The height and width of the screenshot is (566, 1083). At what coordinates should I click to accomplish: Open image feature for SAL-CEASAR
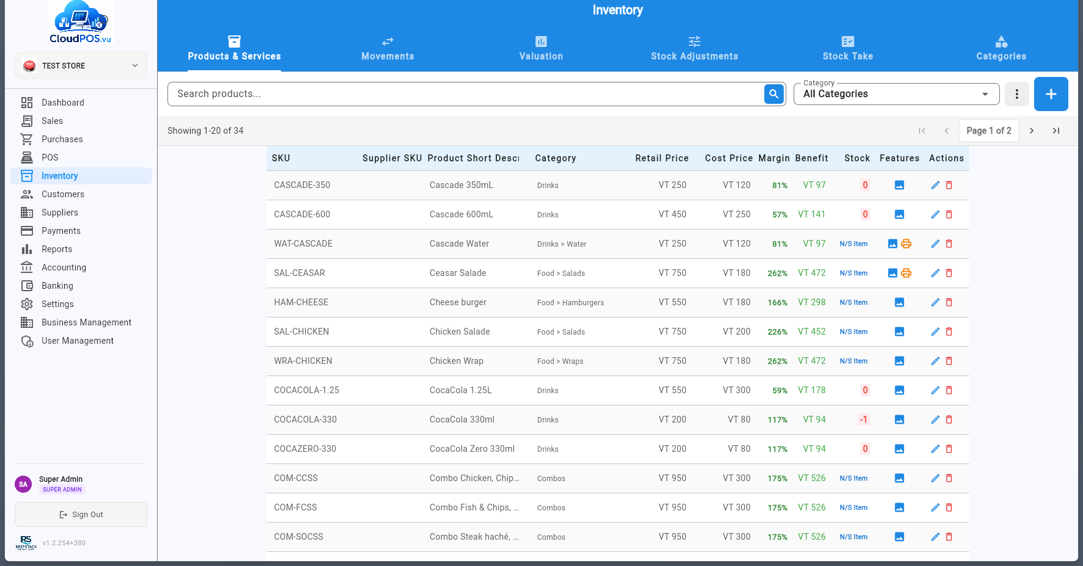(x=892, y=273)
